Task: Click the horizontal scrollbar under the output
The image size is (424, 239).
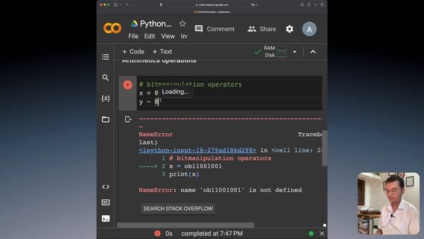Action: click(185, 225)
